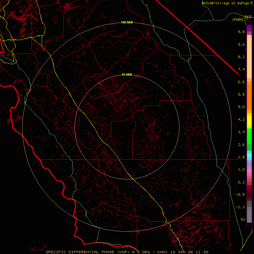Pick the bright green swatch beside 3.4

(x=249, y=136)
